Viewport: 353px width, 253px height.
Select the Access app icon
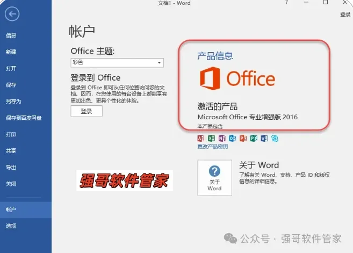(200, 138)
